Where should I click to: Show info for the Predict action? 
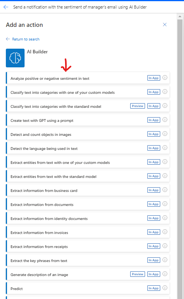(x=165, y=288)
